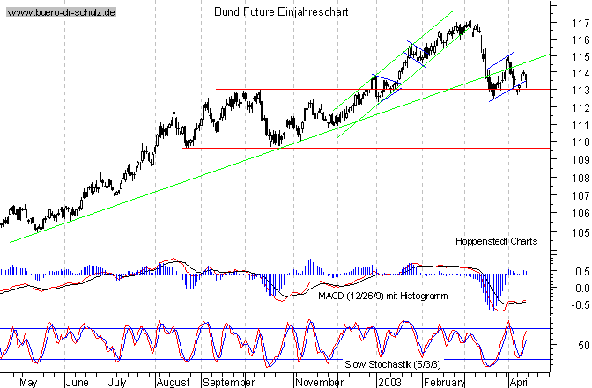The height and width of the screenshot is (388, 592).
Task: Click the Slow Stochastik (5/3/3) label
Action: coord(393,364)
